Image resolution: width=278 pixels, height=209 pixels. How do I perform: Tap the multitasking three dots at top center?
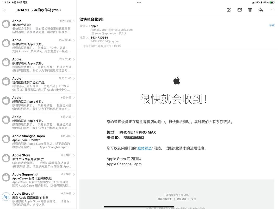pos(139,2)
